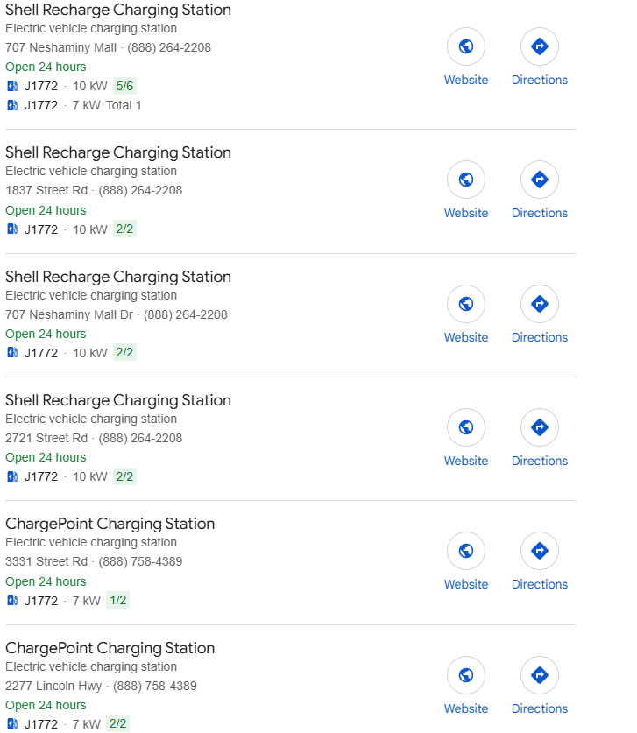Get Directions icon for 2277 Lincoln Hwy ChargePoint
Viewport: 637px width, 733px height.
(539, 675)
